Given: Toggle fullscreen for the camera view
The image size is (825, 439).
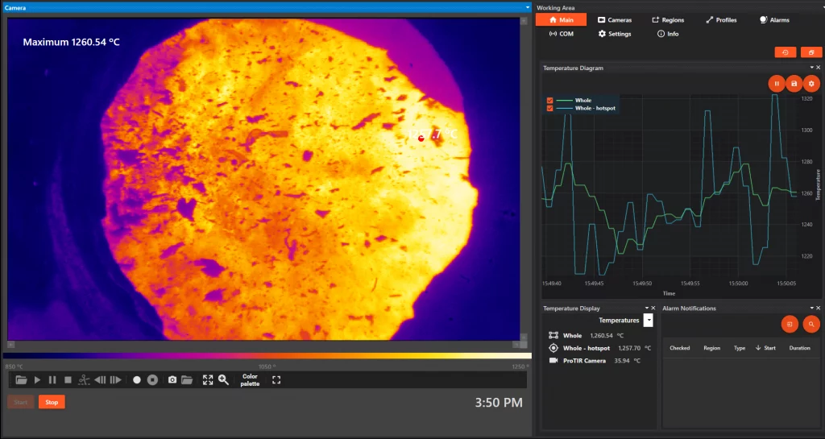Looking at the screenshot, I should (276, 379).
